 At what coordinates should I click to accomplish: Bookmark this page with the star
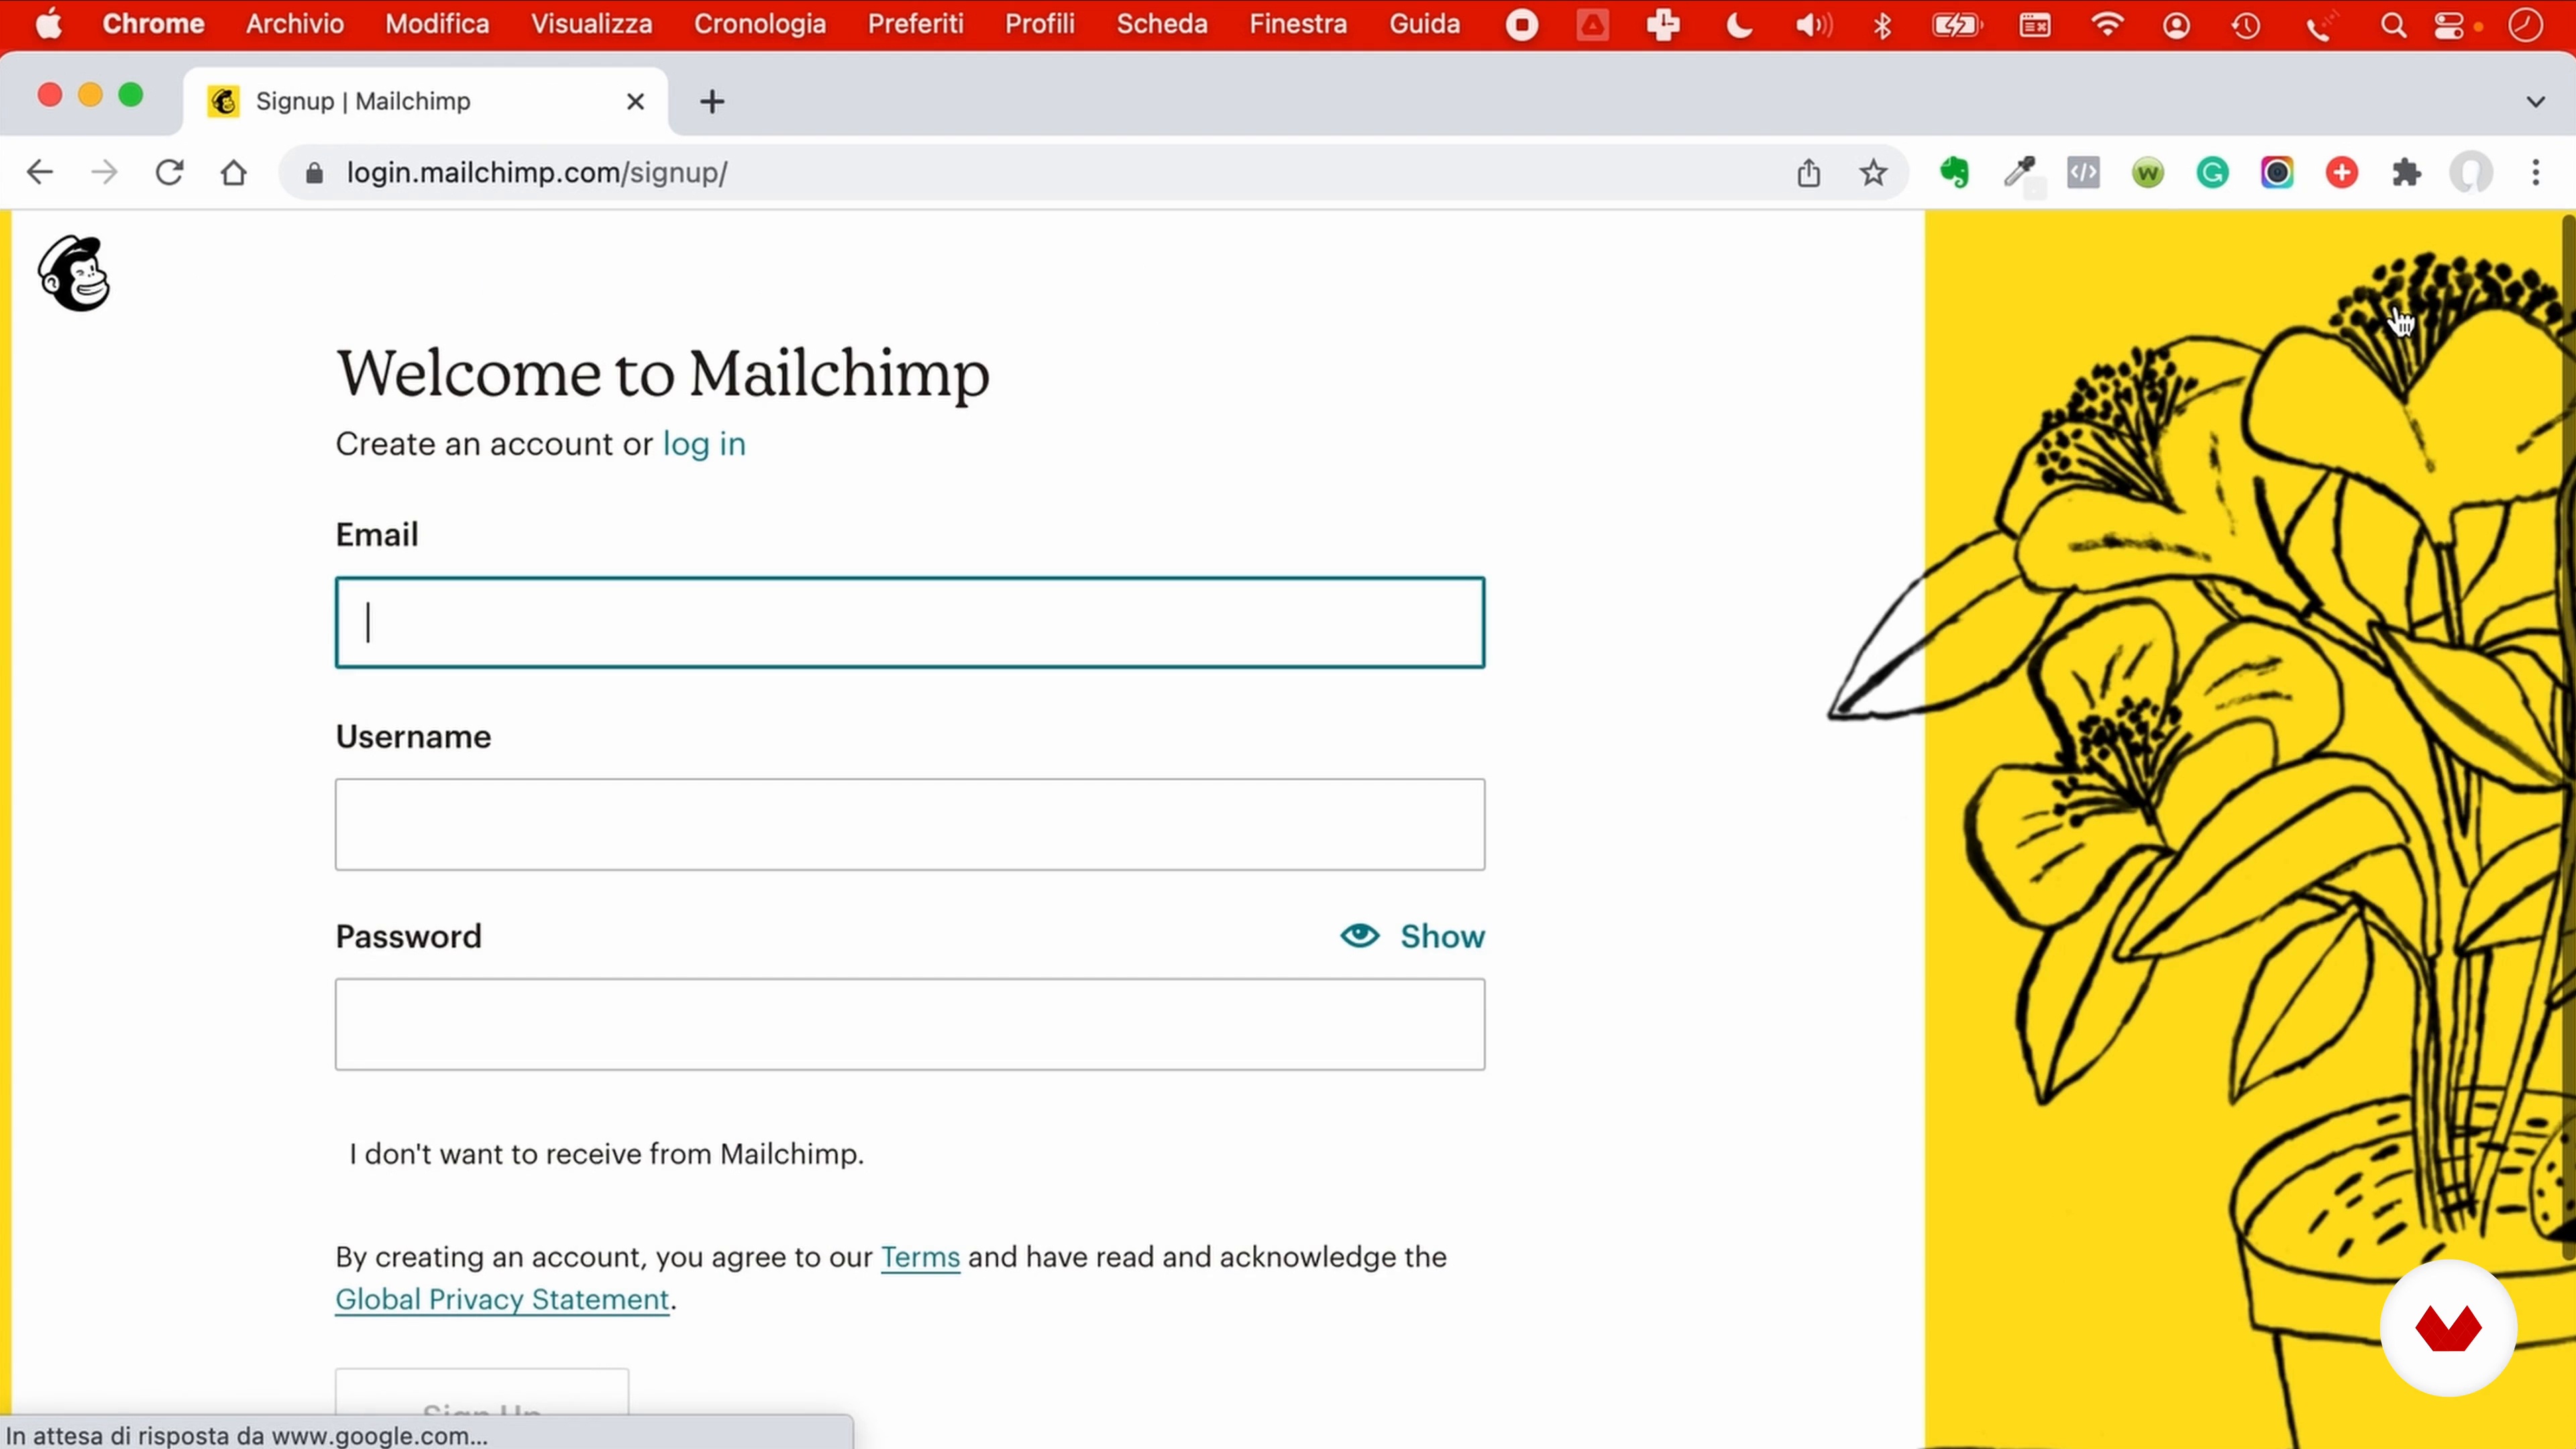[x=1873, y=172]
